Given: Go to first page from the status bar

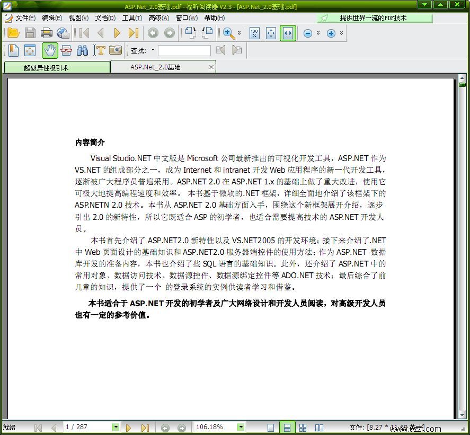Looking at the screenshot, I should [38, 428].
